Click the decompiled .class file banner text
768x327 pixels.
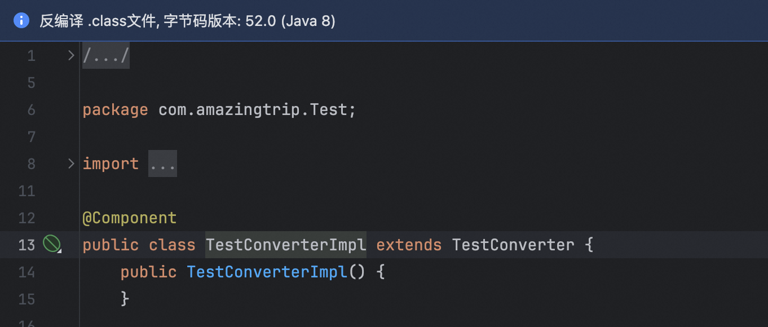pos(187,21)
